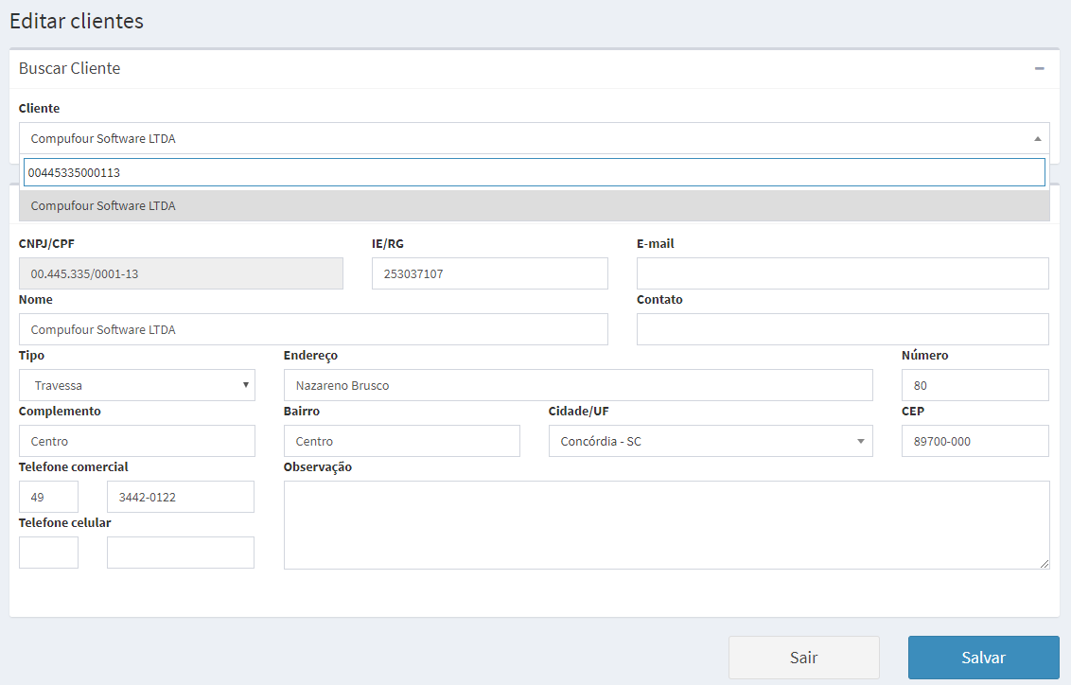Focus the E-mail input field
The height and width of the screenshot is (685, 1071).
click(x=842, y=273)
